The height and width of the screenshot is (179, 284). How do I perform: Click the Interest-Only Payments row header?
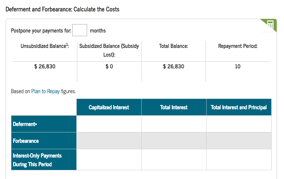click(x=44, y=160)
